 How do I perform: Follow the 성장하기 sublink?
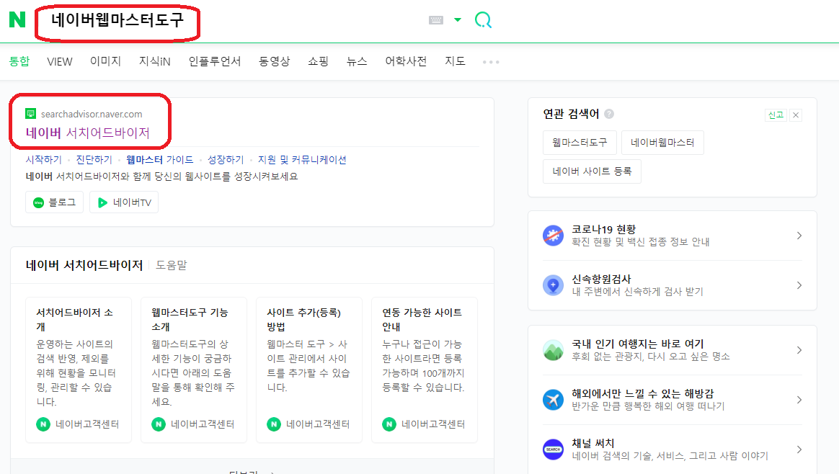226,159
